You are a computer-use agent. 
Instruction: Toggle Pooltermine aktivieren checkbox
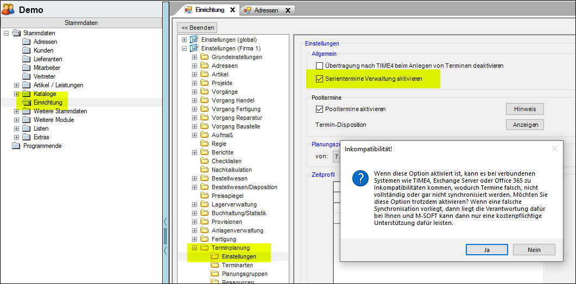tap(319, 109)
